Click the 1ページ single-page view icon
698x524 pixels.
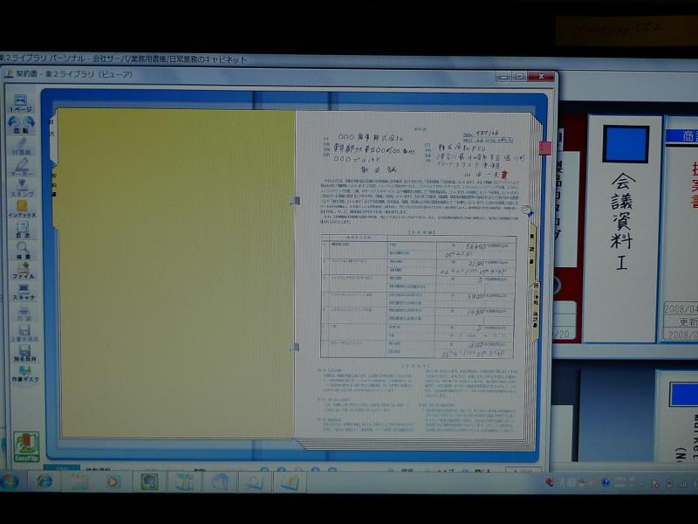pyautogui.click(x=21, y=102)
